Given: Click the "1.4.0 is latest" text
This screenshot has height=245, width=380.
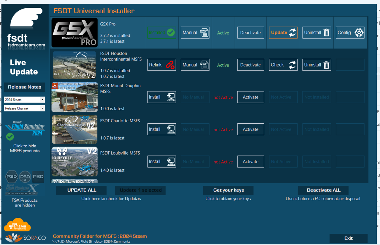Looking at the screenshot, I should tap(113, 170).
